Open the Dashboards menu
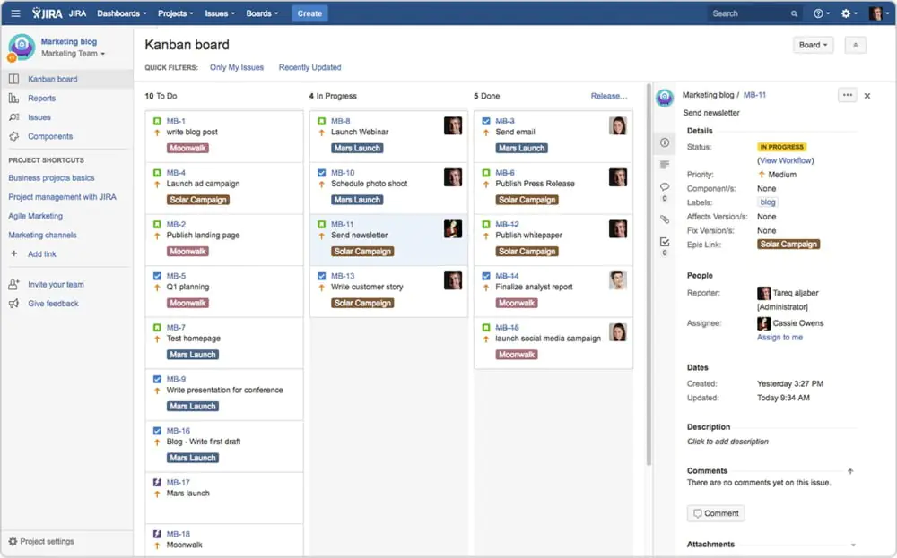 tap(120, 13)
